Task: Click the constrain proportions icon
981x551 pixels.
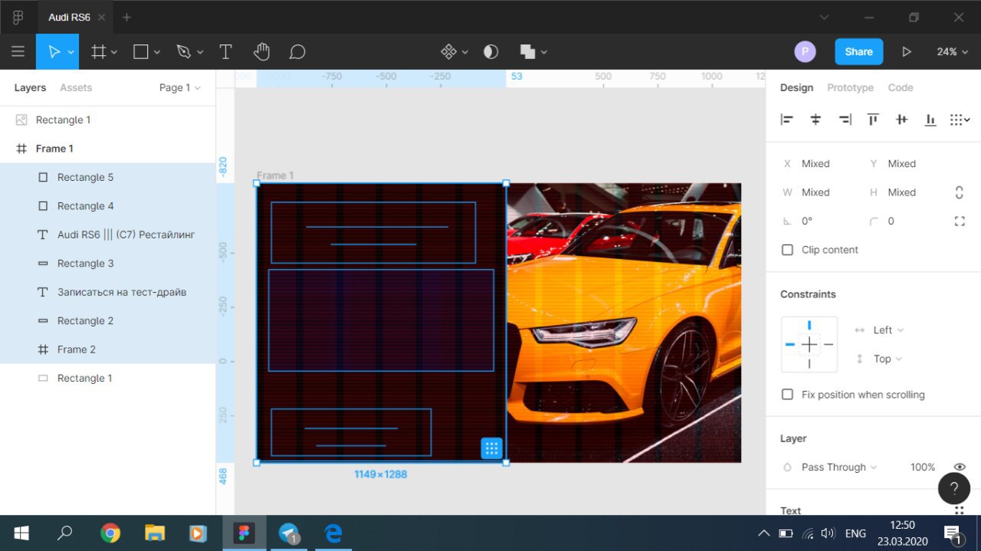Action: tap(959, 192)
